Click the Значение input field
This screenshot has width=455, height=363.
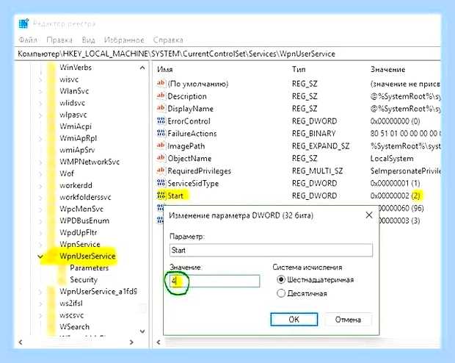click(x=215, y=281)
